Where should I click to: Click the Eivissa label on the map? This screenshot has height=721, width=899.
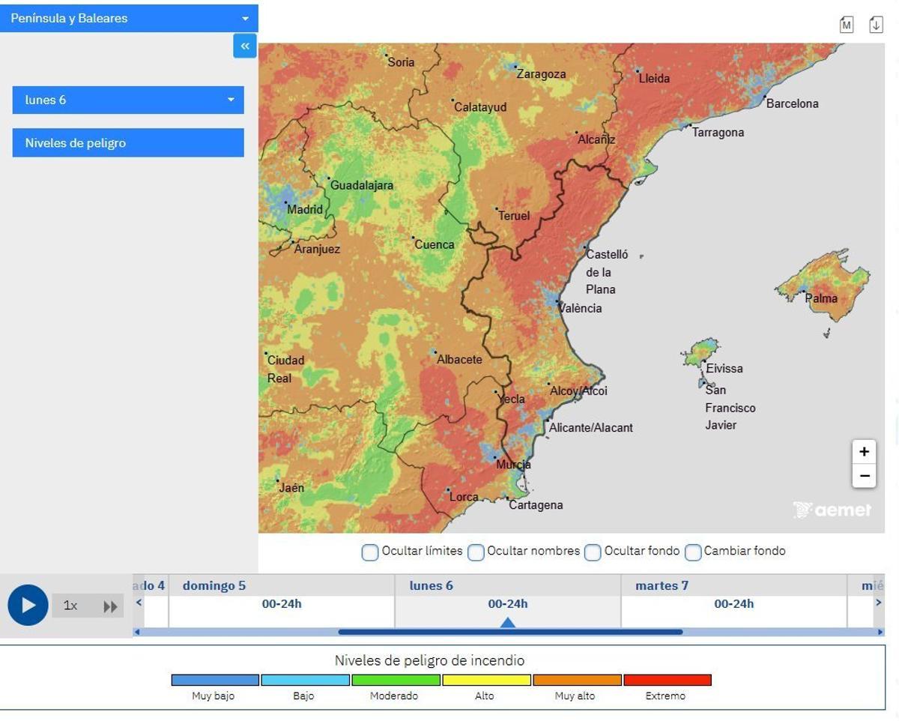click(724, 368)
